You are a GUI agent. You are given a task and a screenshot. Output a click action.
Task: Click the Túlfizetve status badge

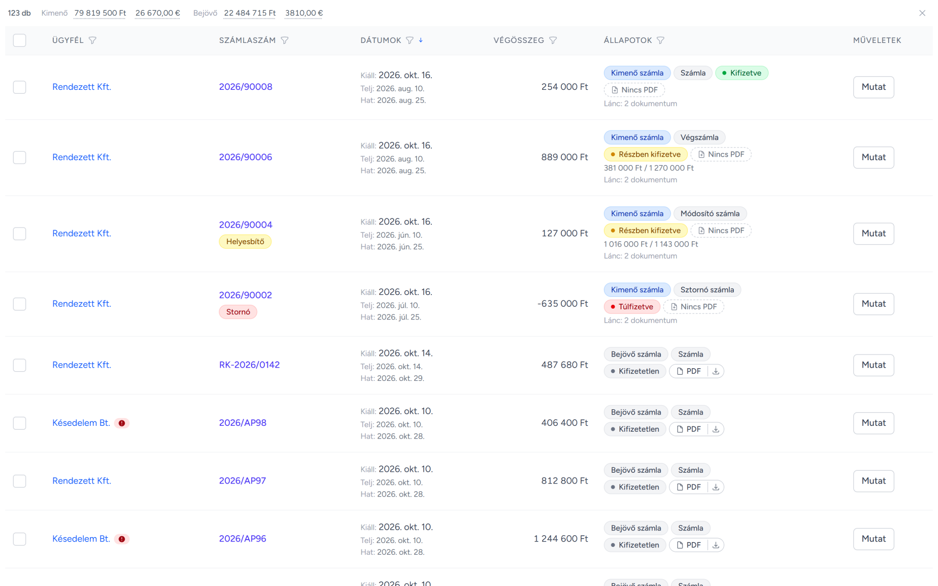(x=632, y=307)
